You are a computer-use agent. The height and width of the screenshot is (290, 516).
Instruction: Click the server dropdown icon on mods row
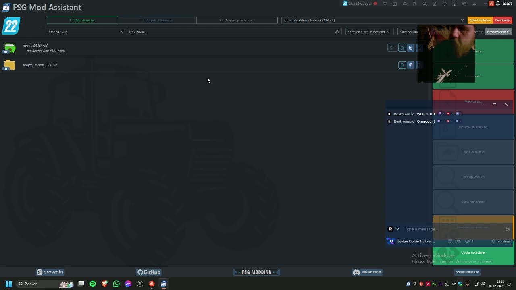click(392, 48)
